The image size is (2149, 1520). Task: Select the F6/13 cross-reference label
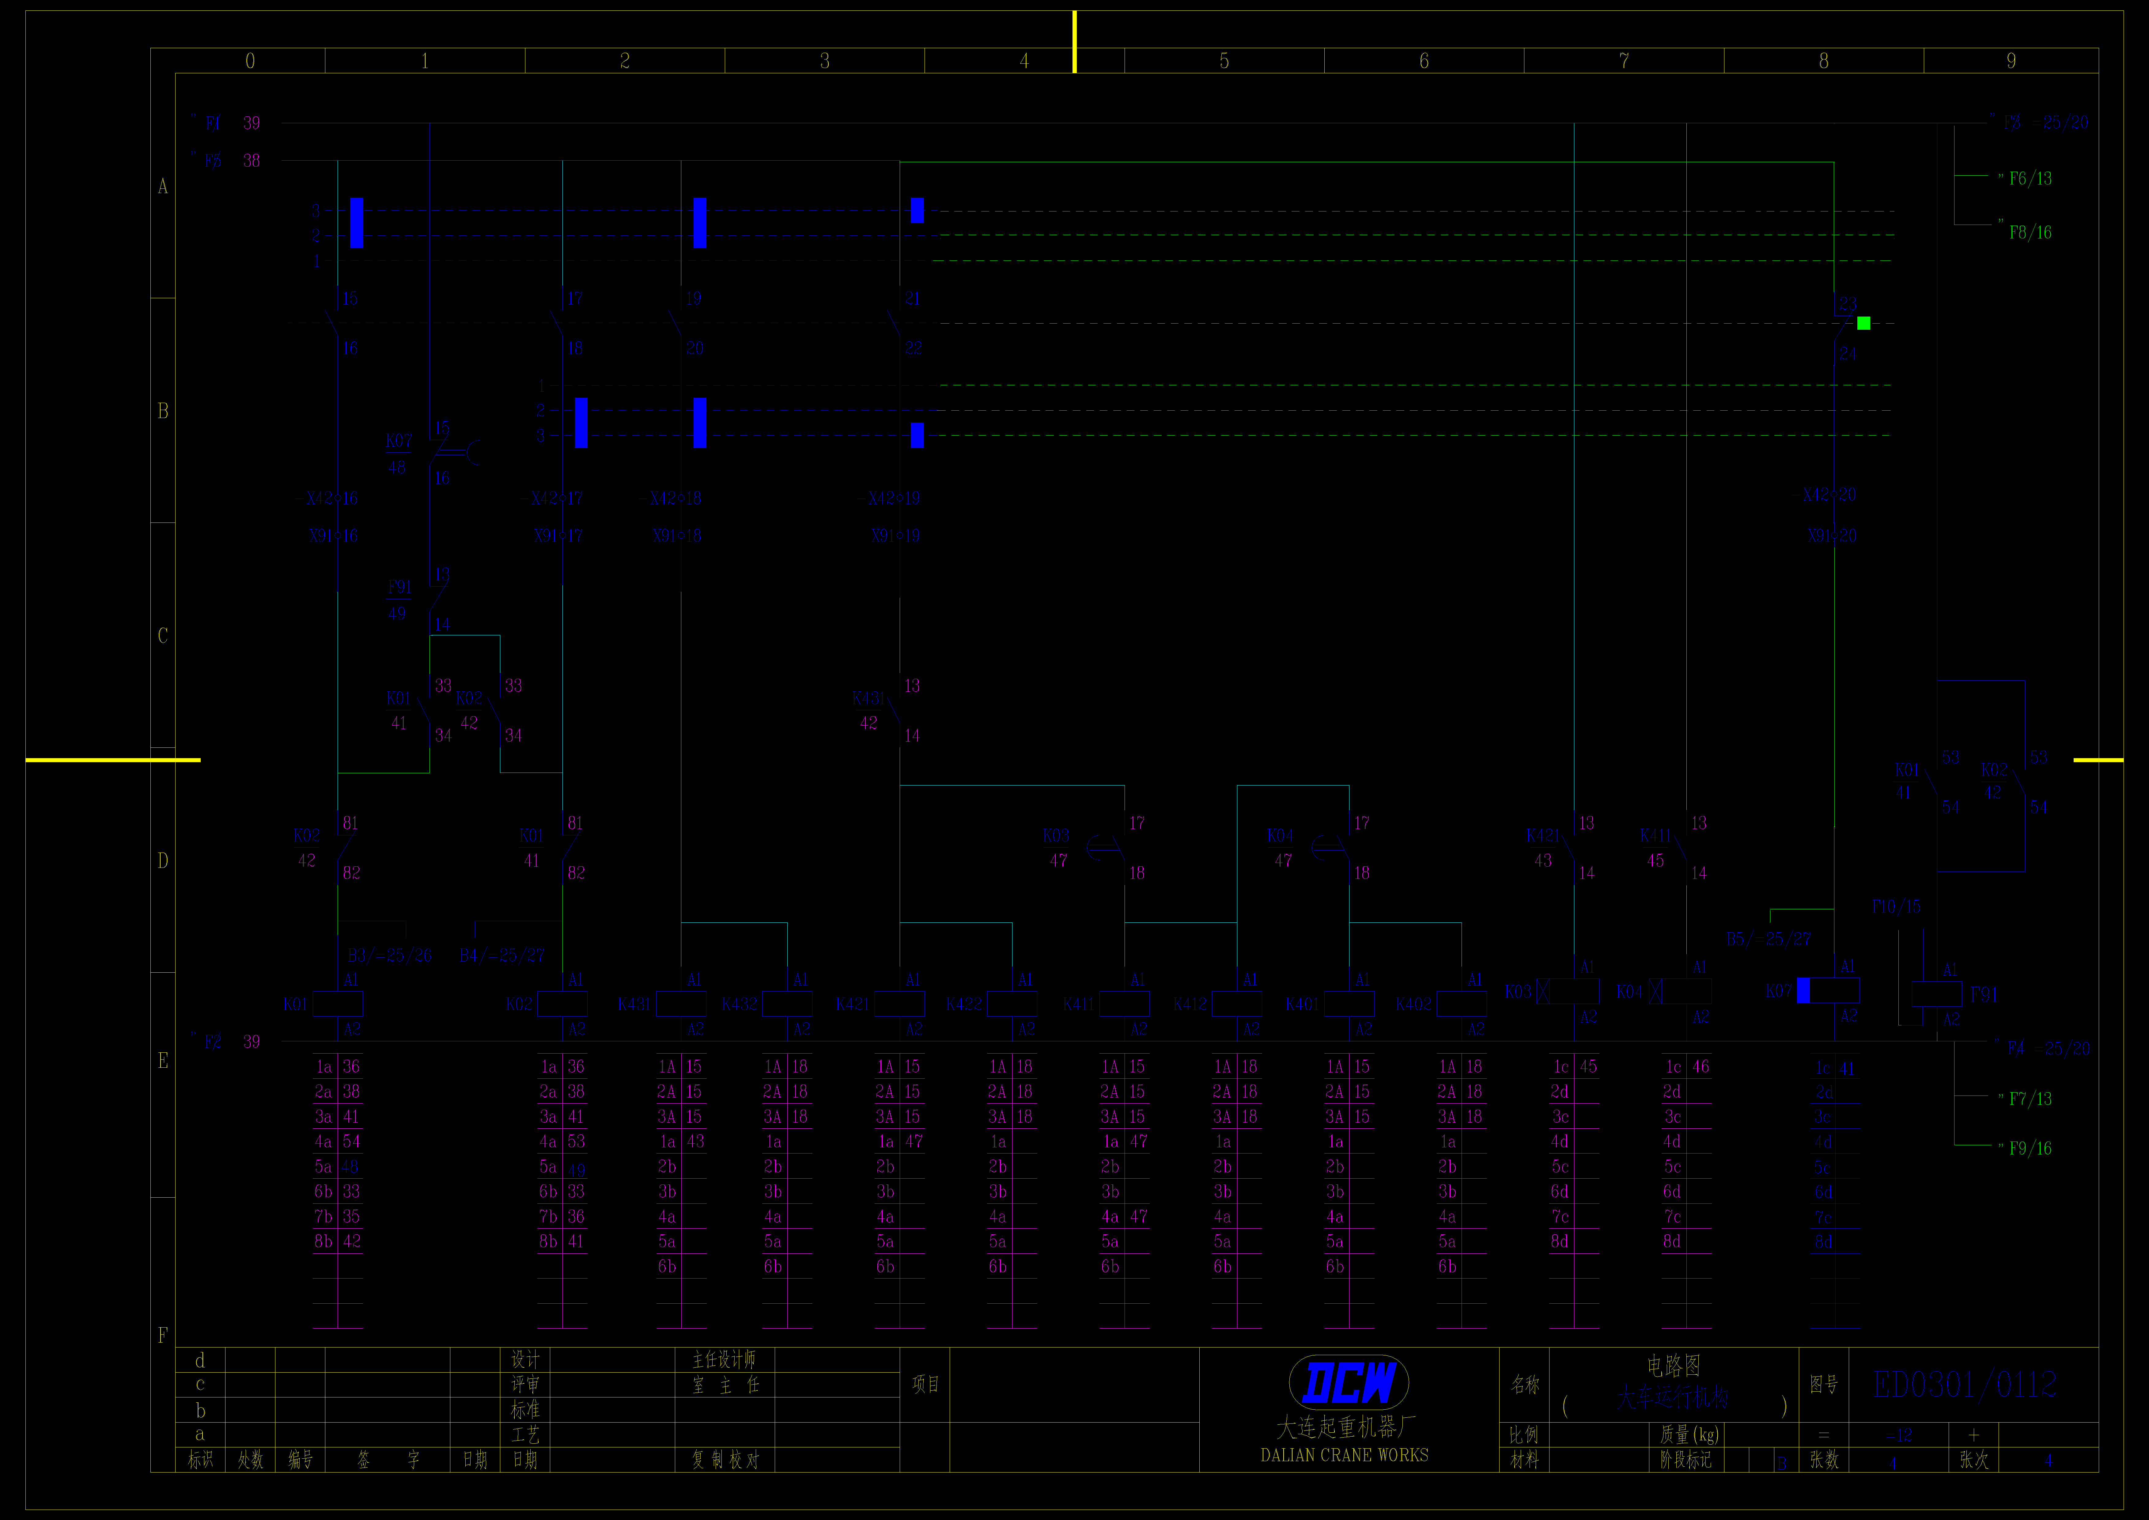click(2030, 179)
